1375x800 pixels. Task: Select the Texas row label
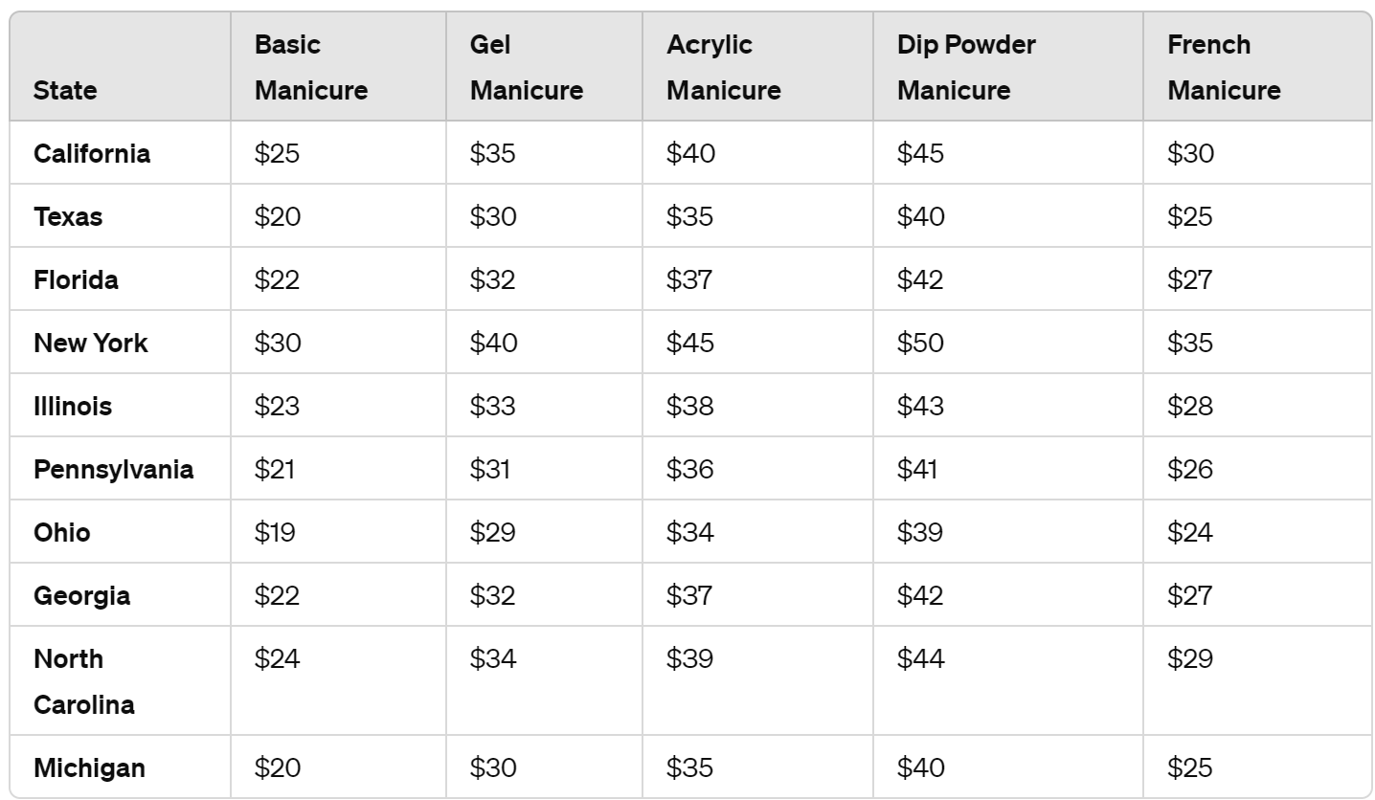(68, 216)
